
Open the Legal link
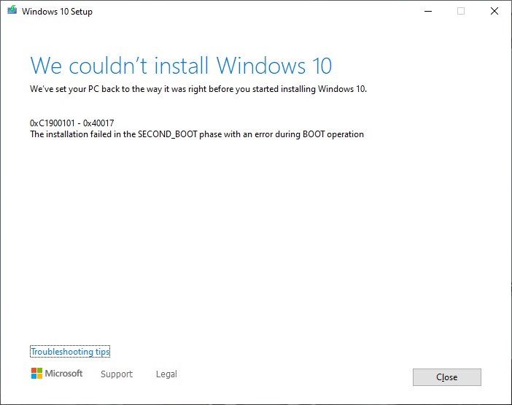166,374
